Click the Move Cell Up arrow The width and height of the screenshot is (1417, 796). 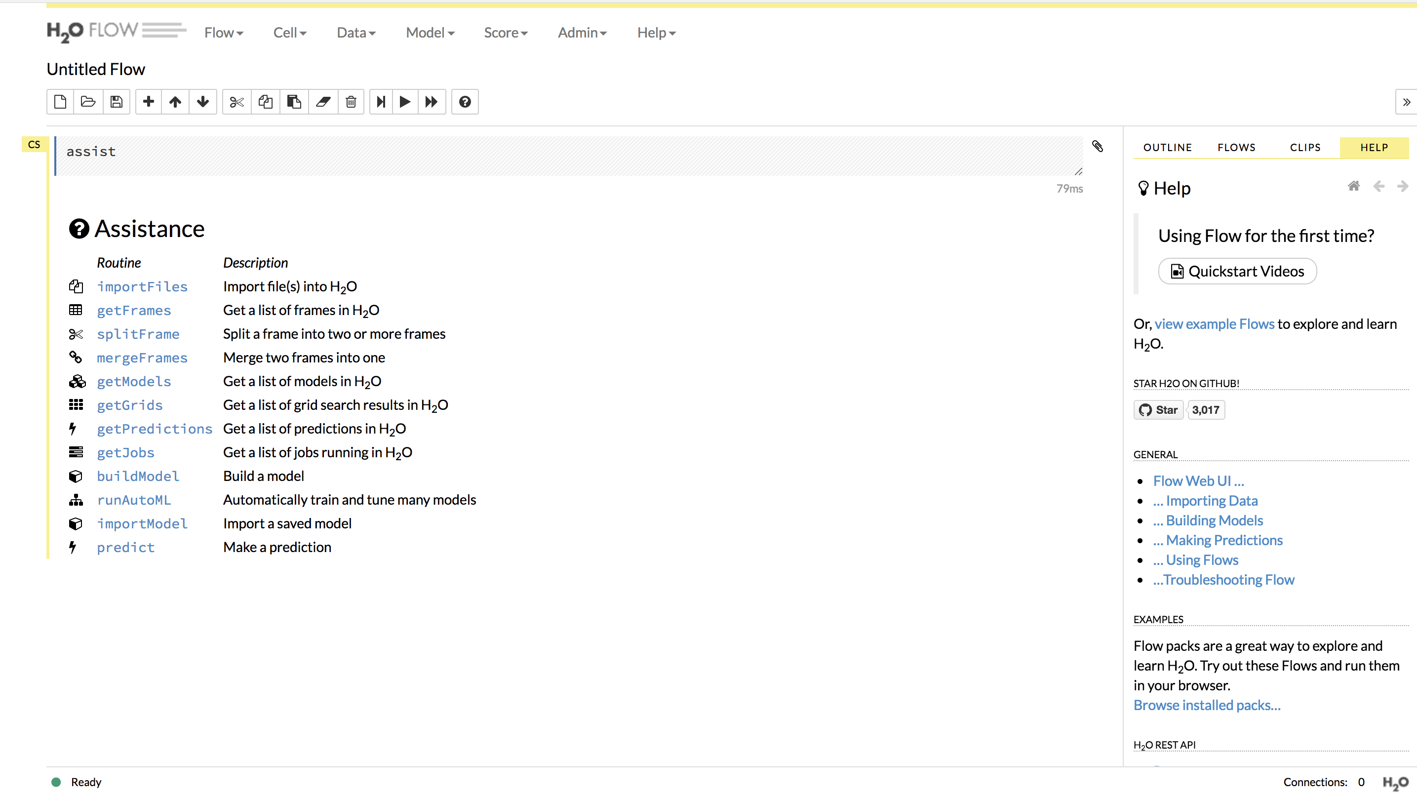pyautogui.click(x=175, y=102)
